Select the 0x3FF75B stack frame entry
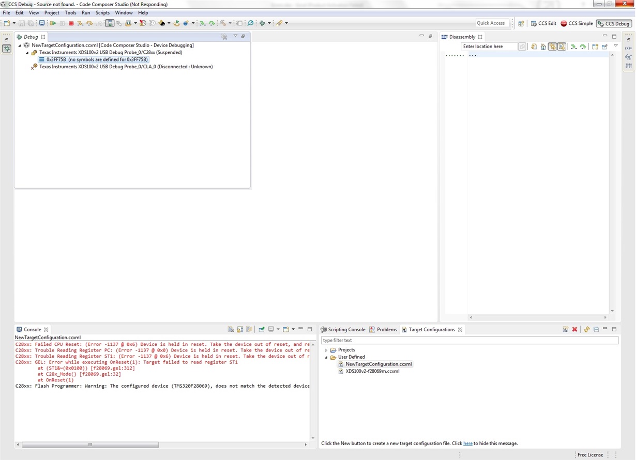This screenshot has width=636, height=460. [94, 59]
